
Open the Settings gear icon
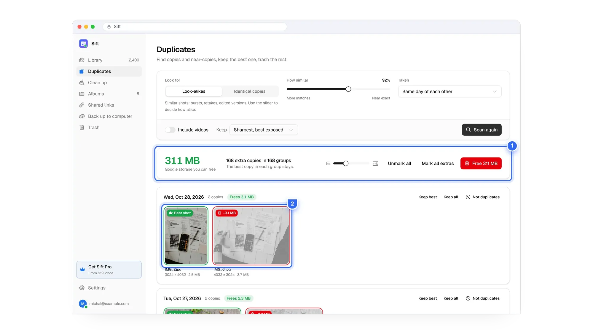pos(82,288)
